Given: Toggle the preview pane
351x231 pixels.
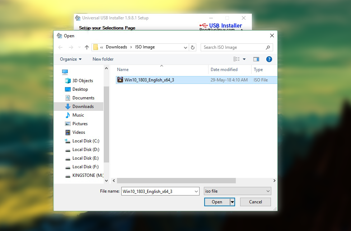Looking at the screenshot, I should [x=256, y=59].
